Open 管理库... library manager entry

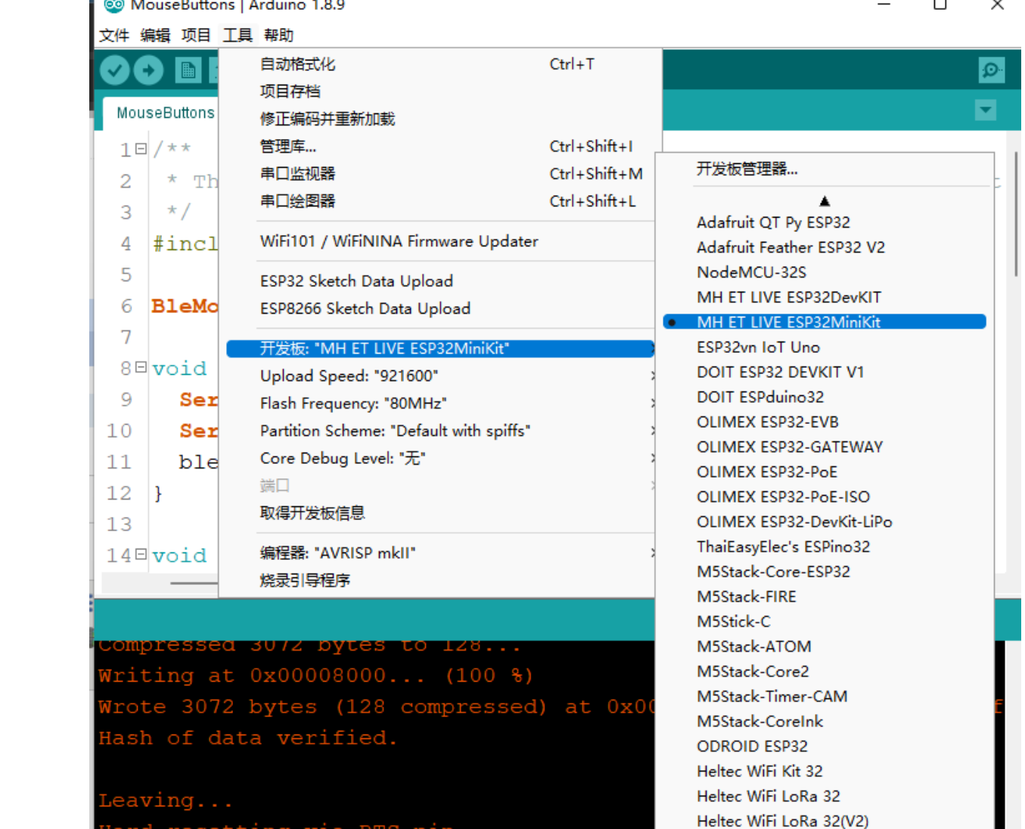click(x=440, y=147)
